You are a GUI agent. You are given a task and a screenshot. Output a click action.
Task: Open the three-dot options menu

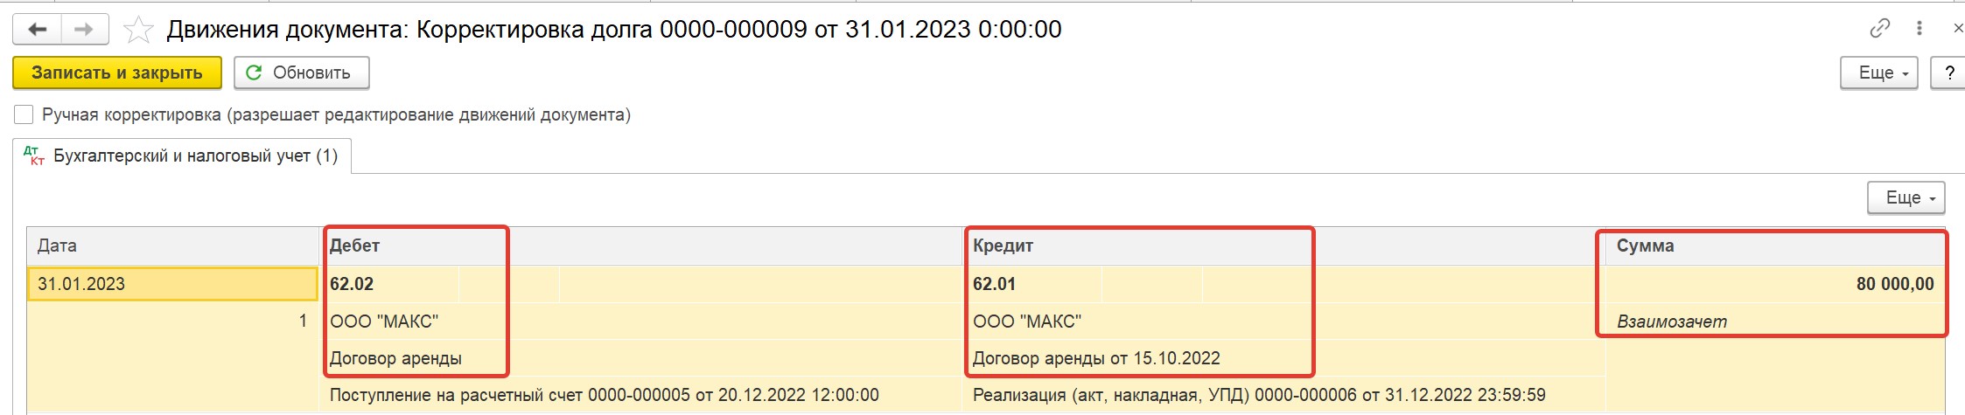(x=1919, y=29)
